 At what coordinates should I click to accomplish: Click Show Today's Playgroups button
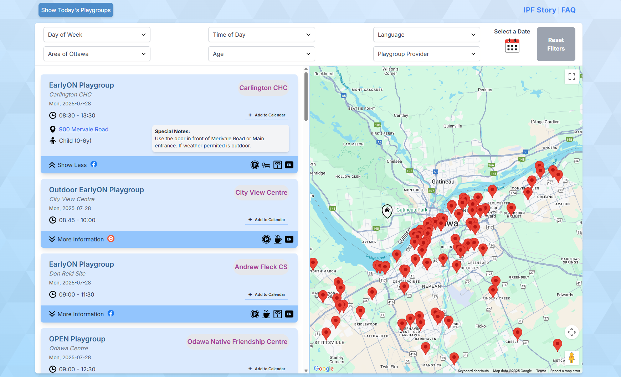[76, 10]
